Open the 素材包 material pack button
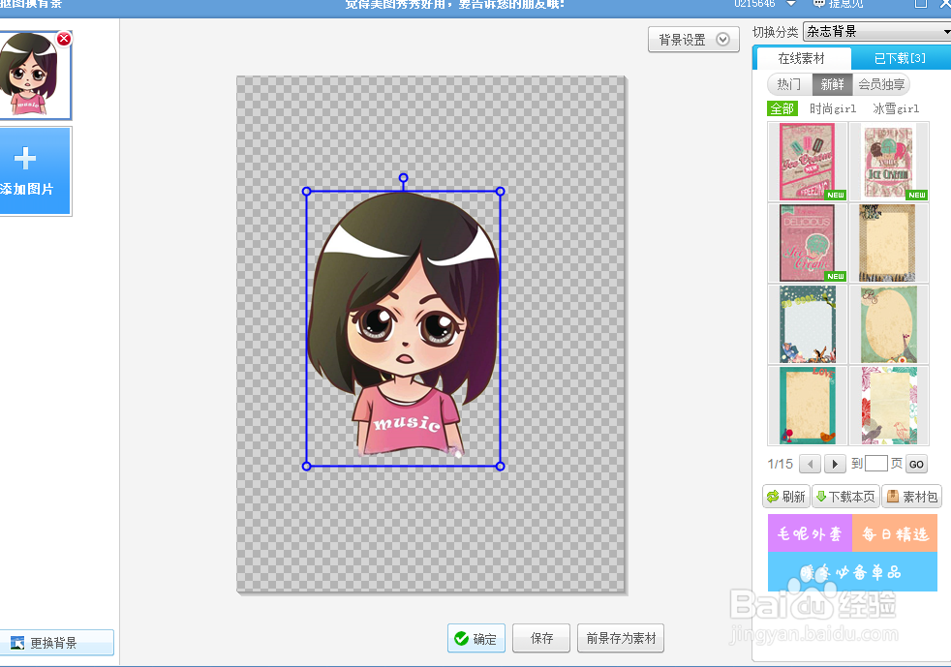Image resolution: width=951 pixels, height=667 pixels. click(912, 497)
